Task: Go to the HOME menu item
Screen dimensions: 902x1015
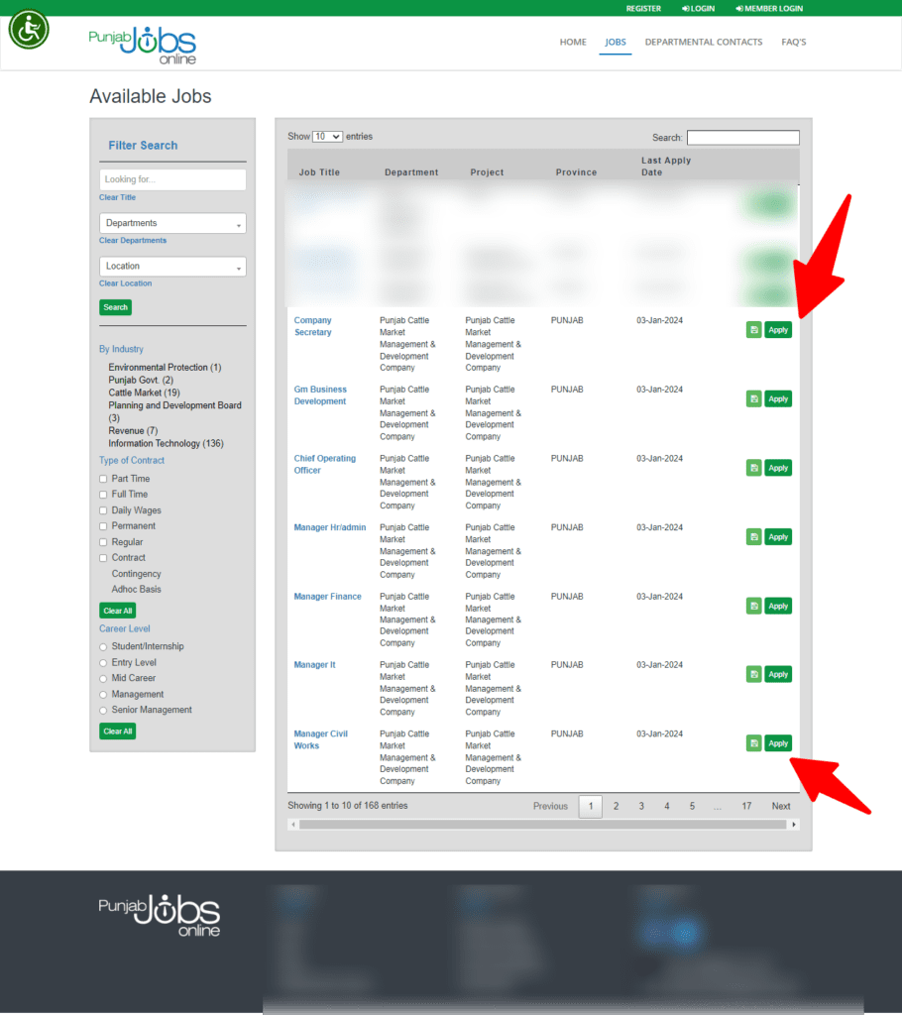Action: point(573,42)
